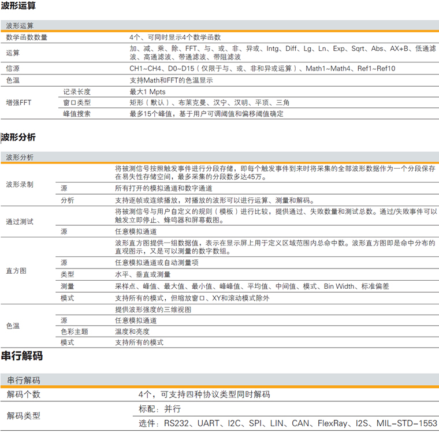
Task: Click the text 标配：并行
Action: tap(159, 409)
